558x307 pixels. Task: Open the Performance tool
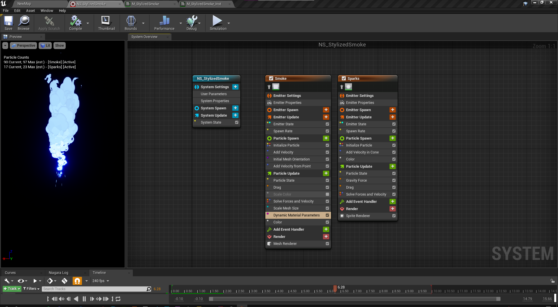point(164,23)
